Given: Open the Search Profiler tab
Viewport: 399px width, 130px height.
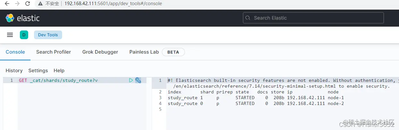Looking at the screenshot, I should [54, 52].
